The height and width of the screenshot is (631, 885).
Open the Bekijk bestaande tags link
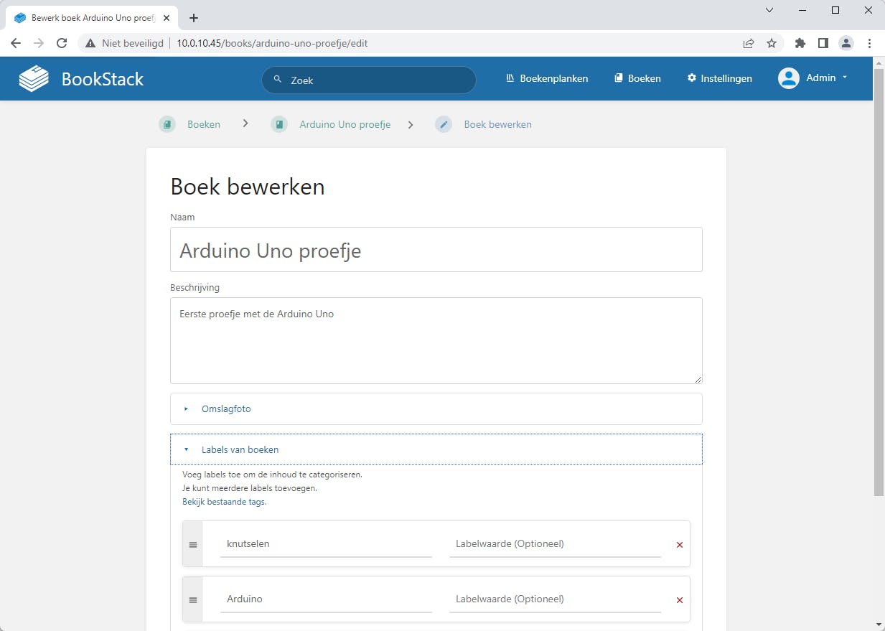pyautogui.click(x=224, y=501)
